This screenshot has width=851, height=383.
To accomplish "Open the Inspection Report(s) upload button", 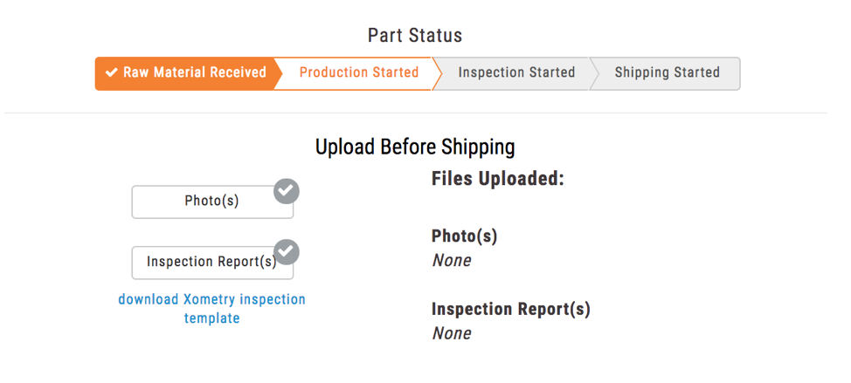I will coord(212,263).
